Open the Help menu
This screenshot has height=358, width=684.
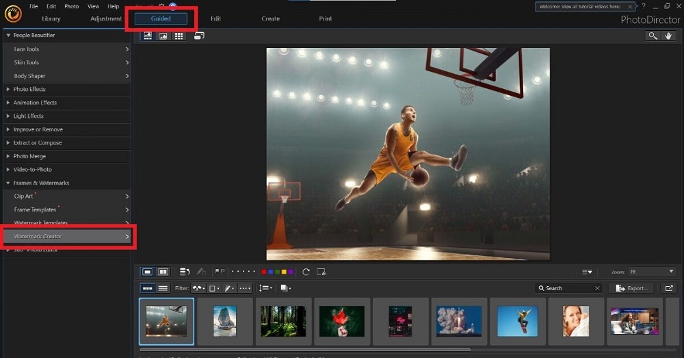114,6
